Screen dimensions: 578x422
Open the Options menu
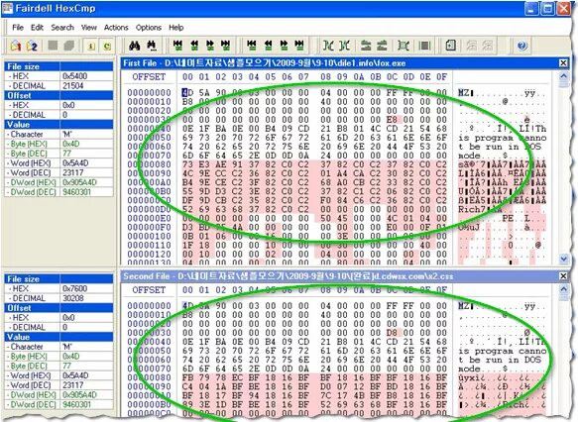click(x=148, y=28)
